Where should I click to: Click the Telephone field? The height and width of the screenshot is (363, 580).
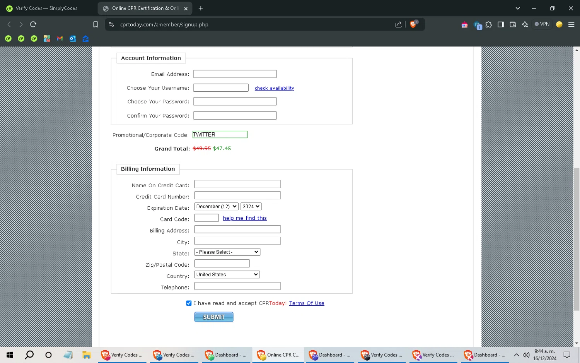point(237,286)
